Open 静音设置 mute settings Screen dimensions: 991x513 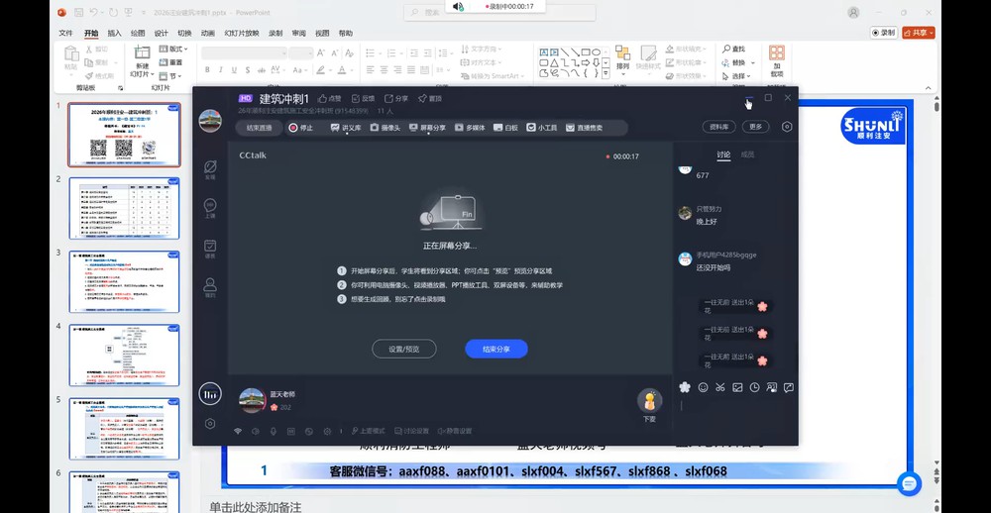pos(455,431)
